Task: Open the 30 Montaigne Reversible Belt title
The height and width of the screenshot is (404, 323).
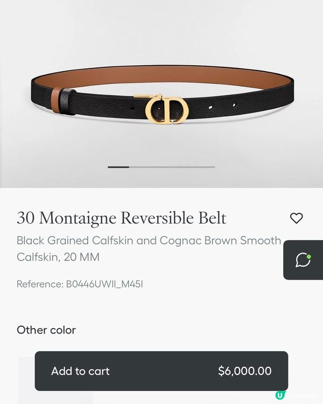Action: [121, 218]
